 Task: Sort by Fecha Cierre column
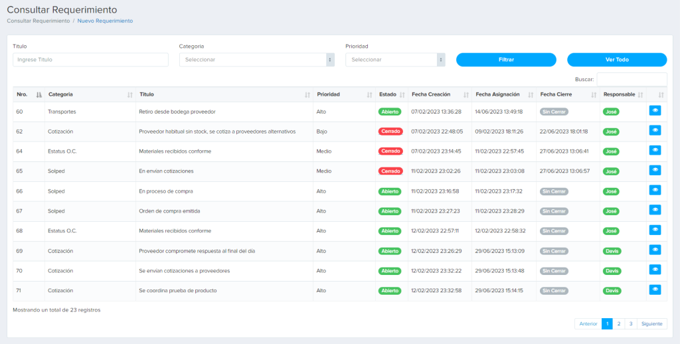pos(568,94)
